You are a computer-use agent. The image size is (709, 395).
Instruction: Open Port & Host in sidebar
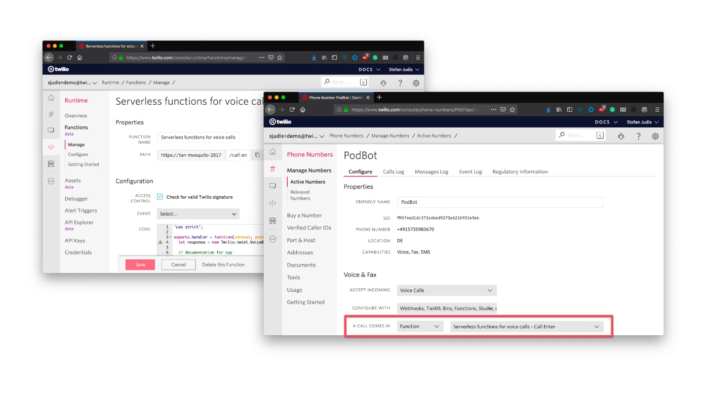point(301,240)
